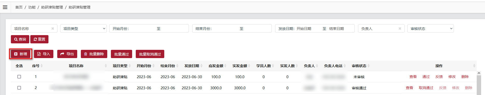The width and height of the screenshot is (485, 95).
Task: Focus the 发放日期 结束日期 input
Action: (340, 28)
